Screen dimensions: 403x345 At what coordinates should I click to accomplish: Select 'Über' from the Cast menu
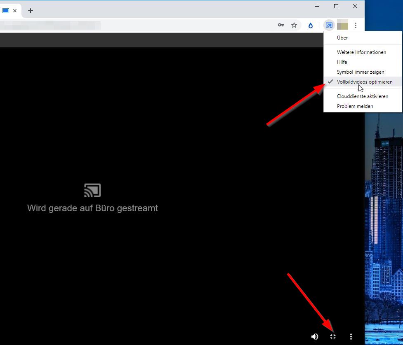342,38
